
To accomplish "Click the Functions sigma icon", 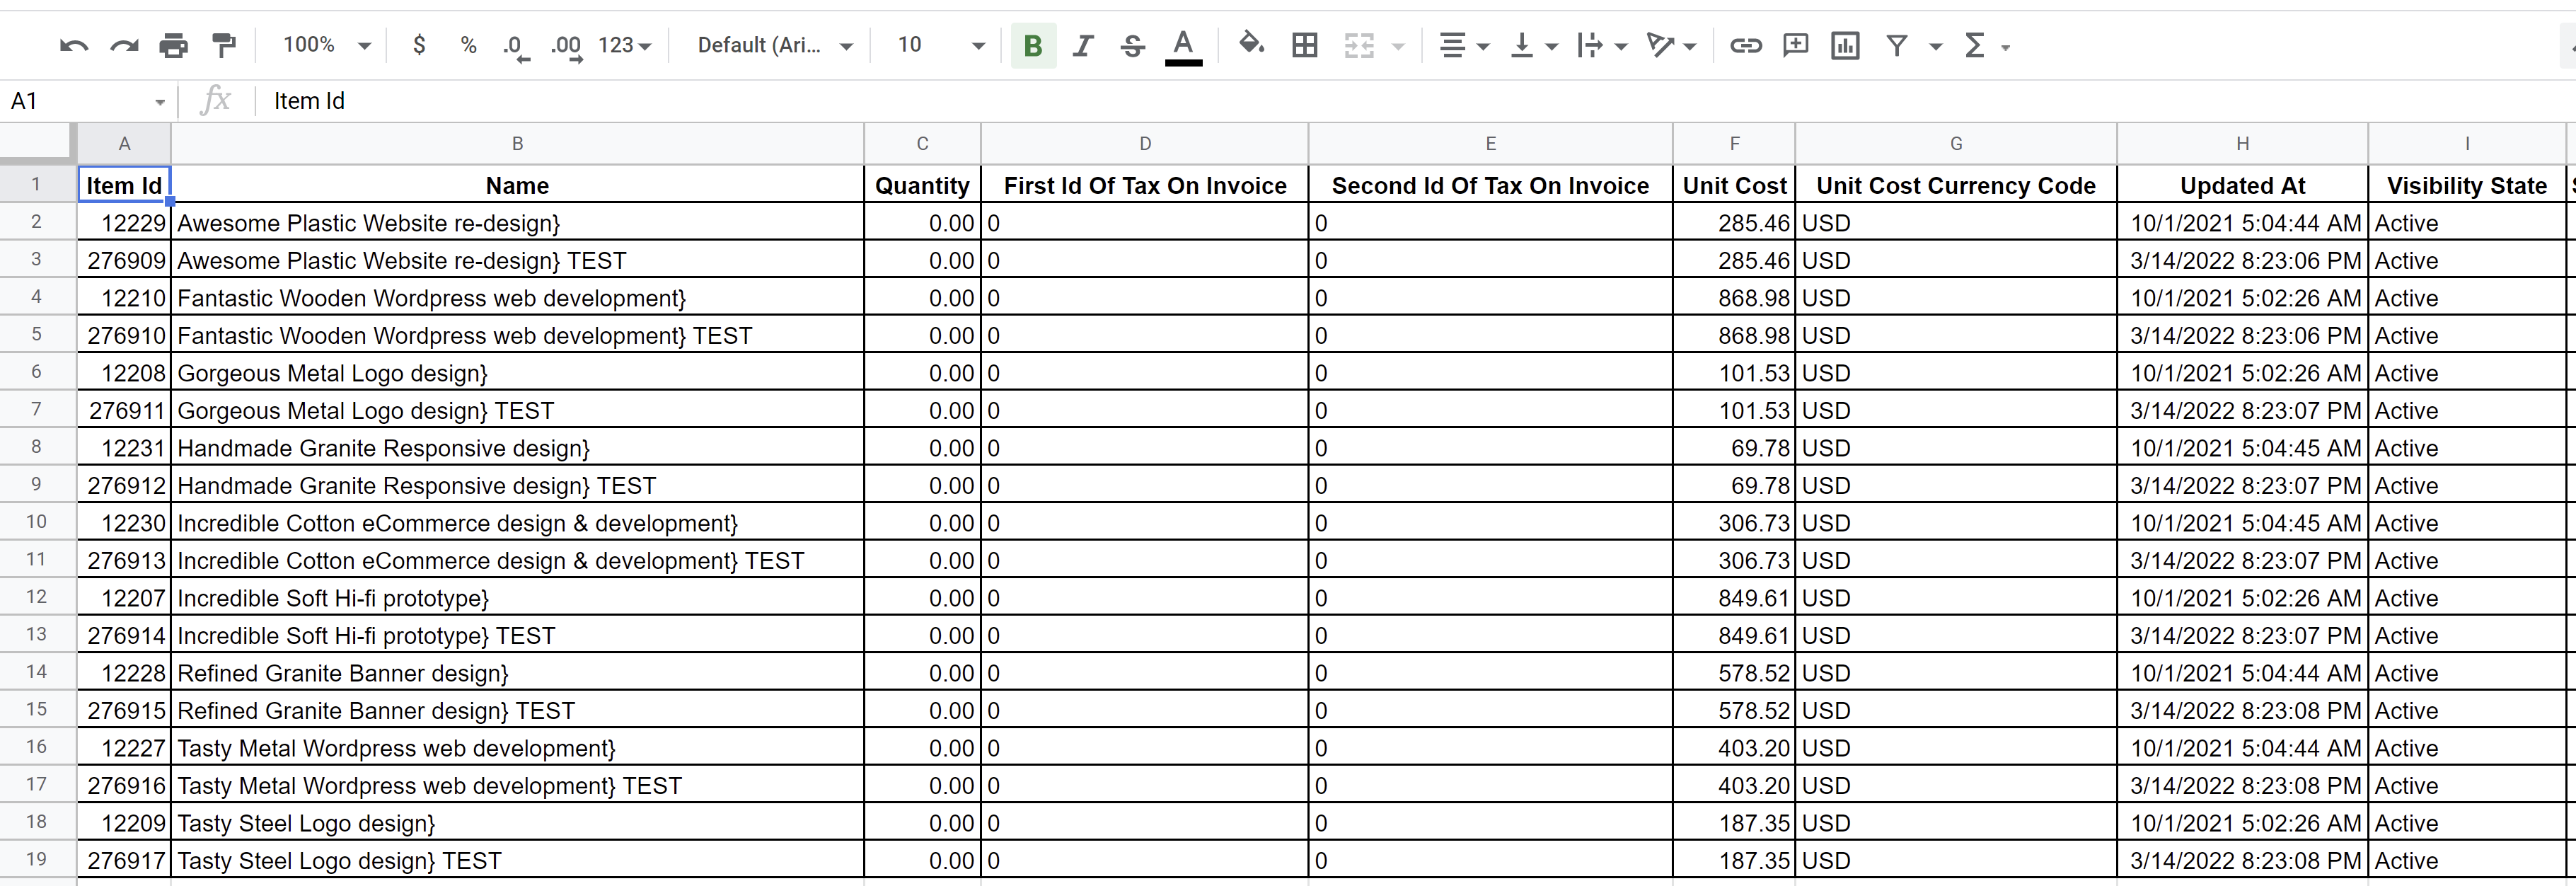I will pos(1974,45).
